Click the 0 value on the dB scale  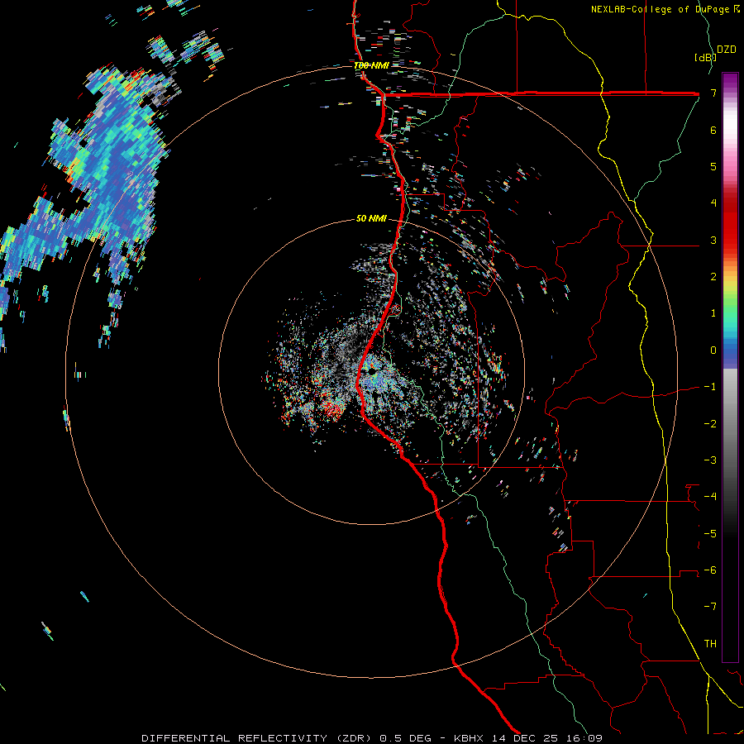tap(713, 351)
